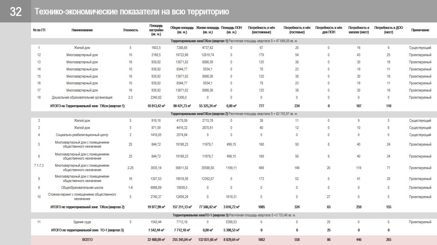Click the 'Потребность в ДОО (мест)' header
This screenshot has width=437, height=245.
[389, 30]
